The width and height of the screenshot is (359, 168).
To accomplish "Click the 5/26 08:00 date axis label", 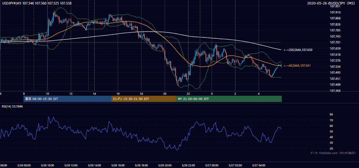I will [24, 165].
